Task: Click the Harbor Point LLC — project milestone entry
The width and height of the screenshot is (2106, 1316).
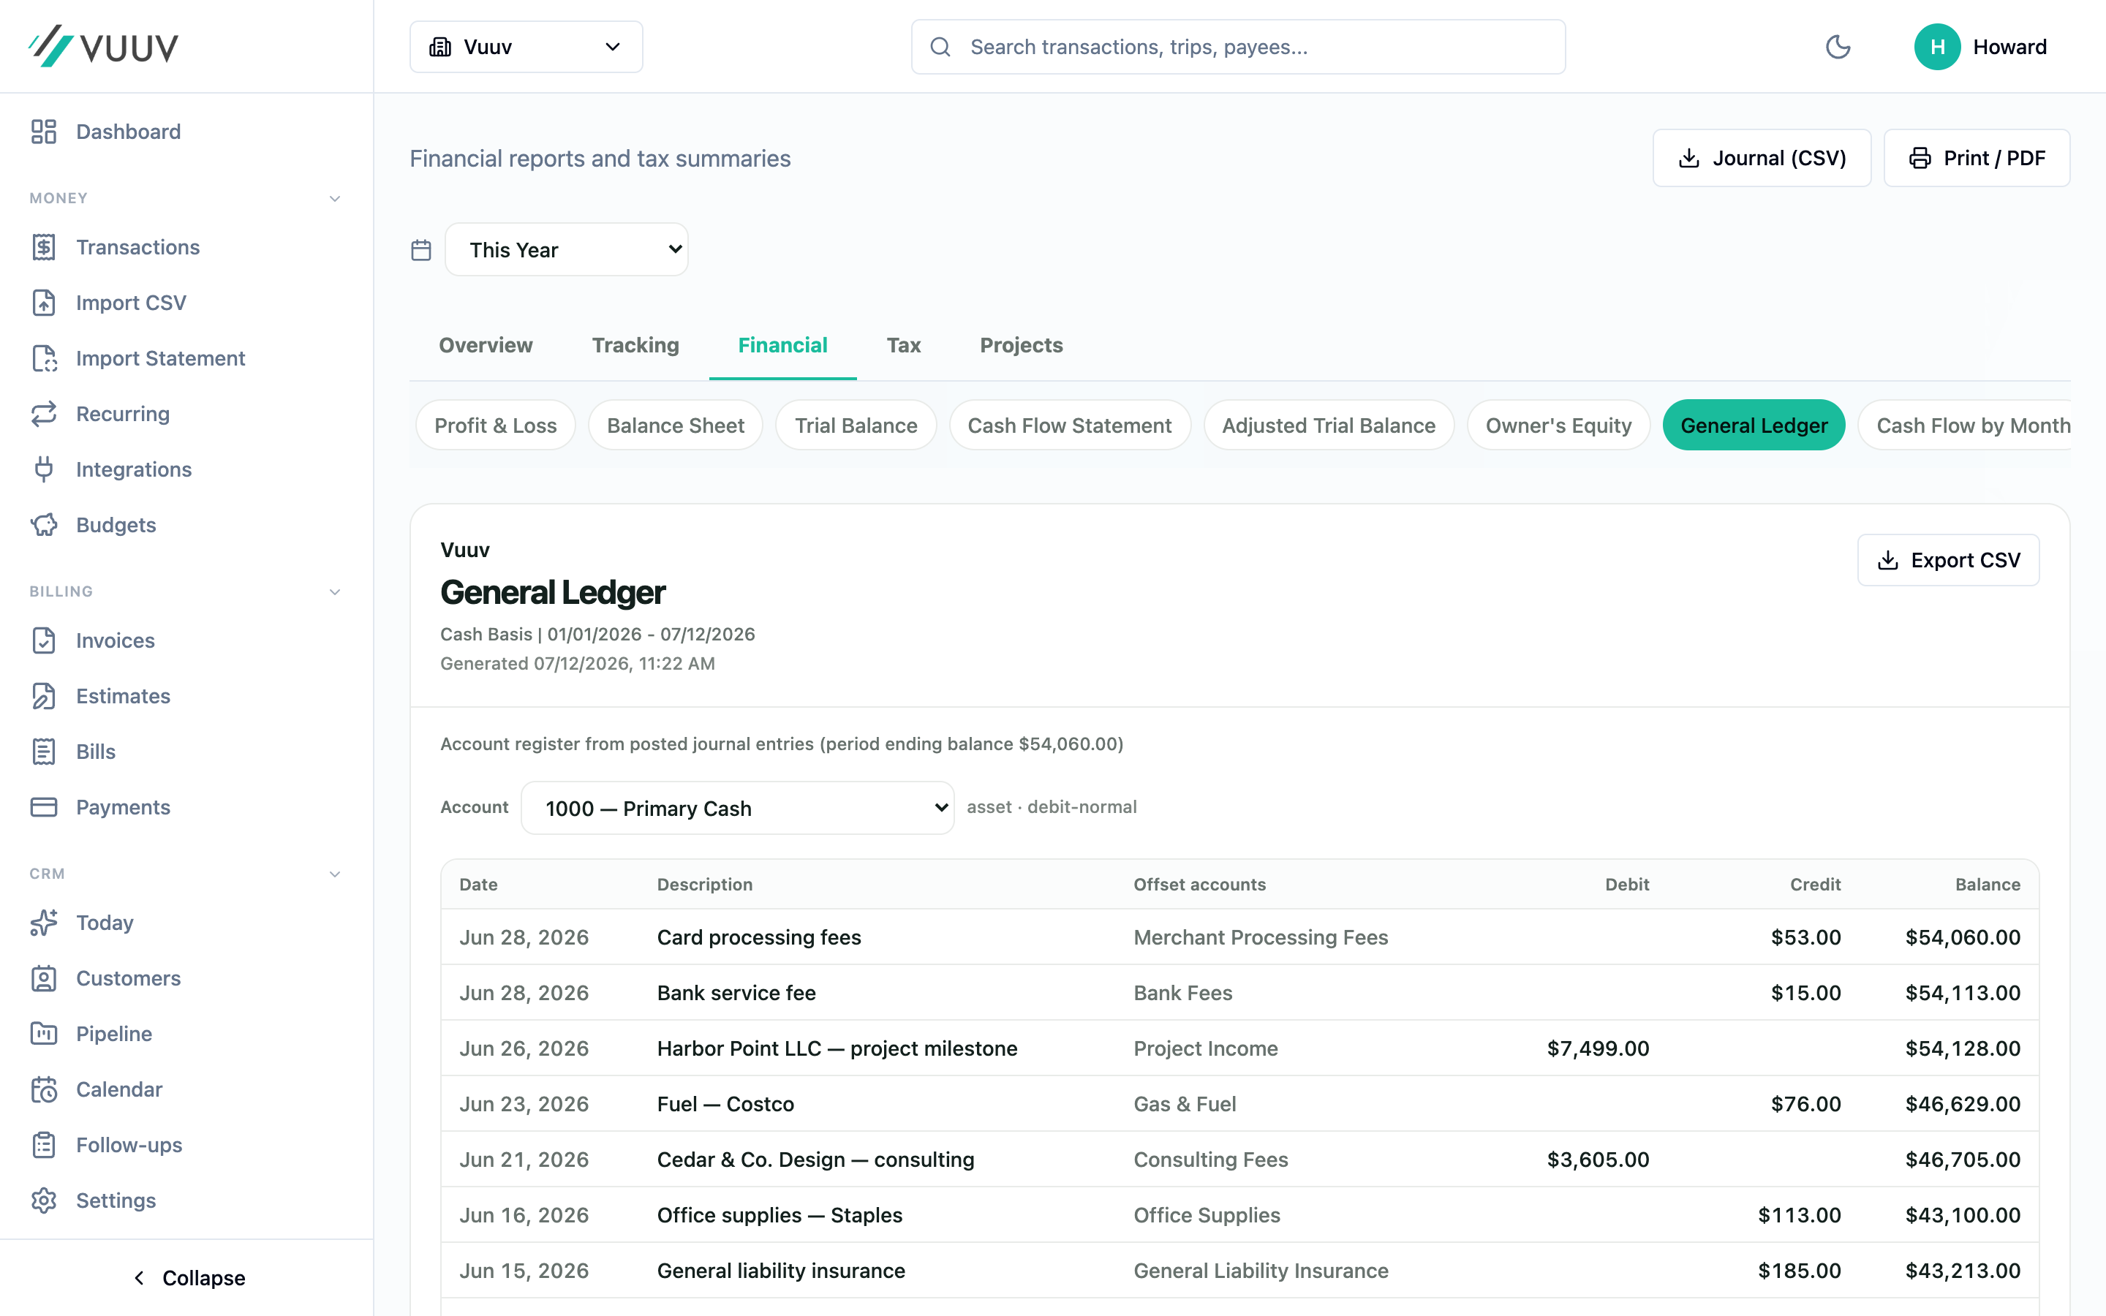Action: pos(837,1049)
